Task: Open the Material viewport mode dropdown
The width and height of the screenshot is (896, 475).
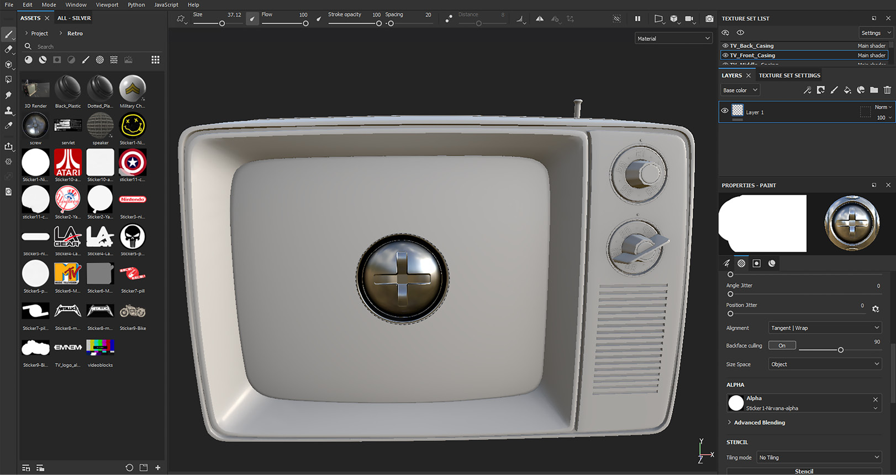Action: click(673, 39)
